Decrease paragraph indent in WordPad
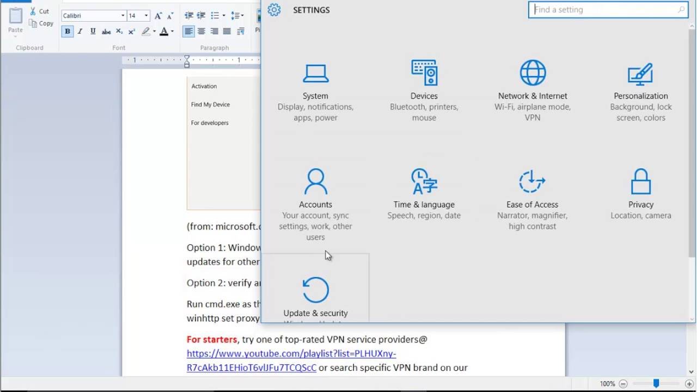Viewport: 697px width, 392px height. tap(189, 16)
